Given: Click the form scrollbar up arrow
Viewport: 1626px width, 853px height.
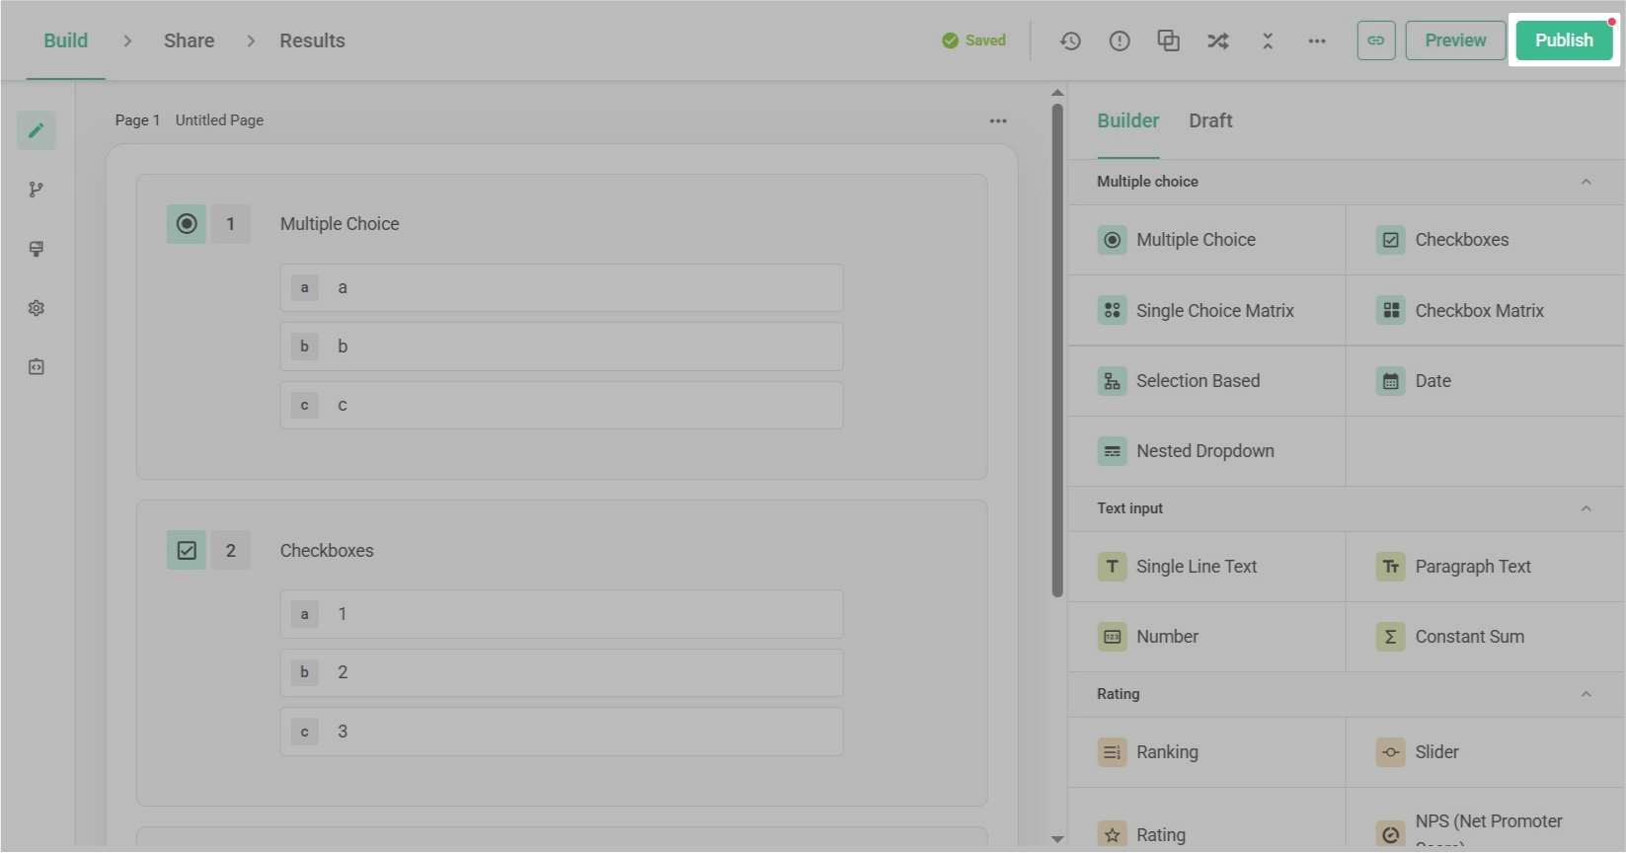Looking at the screenshot, I should 1057,93.
